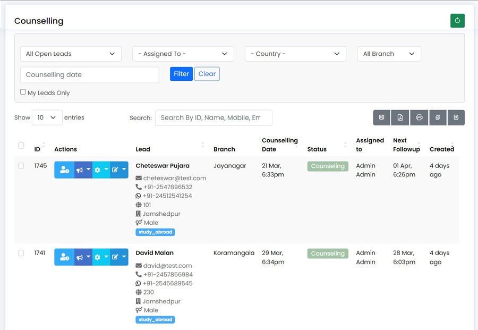This screenshot has height=330, width=478.
Task: Open gear settings menu for lead 1745
Action: [x=101, y=170]
